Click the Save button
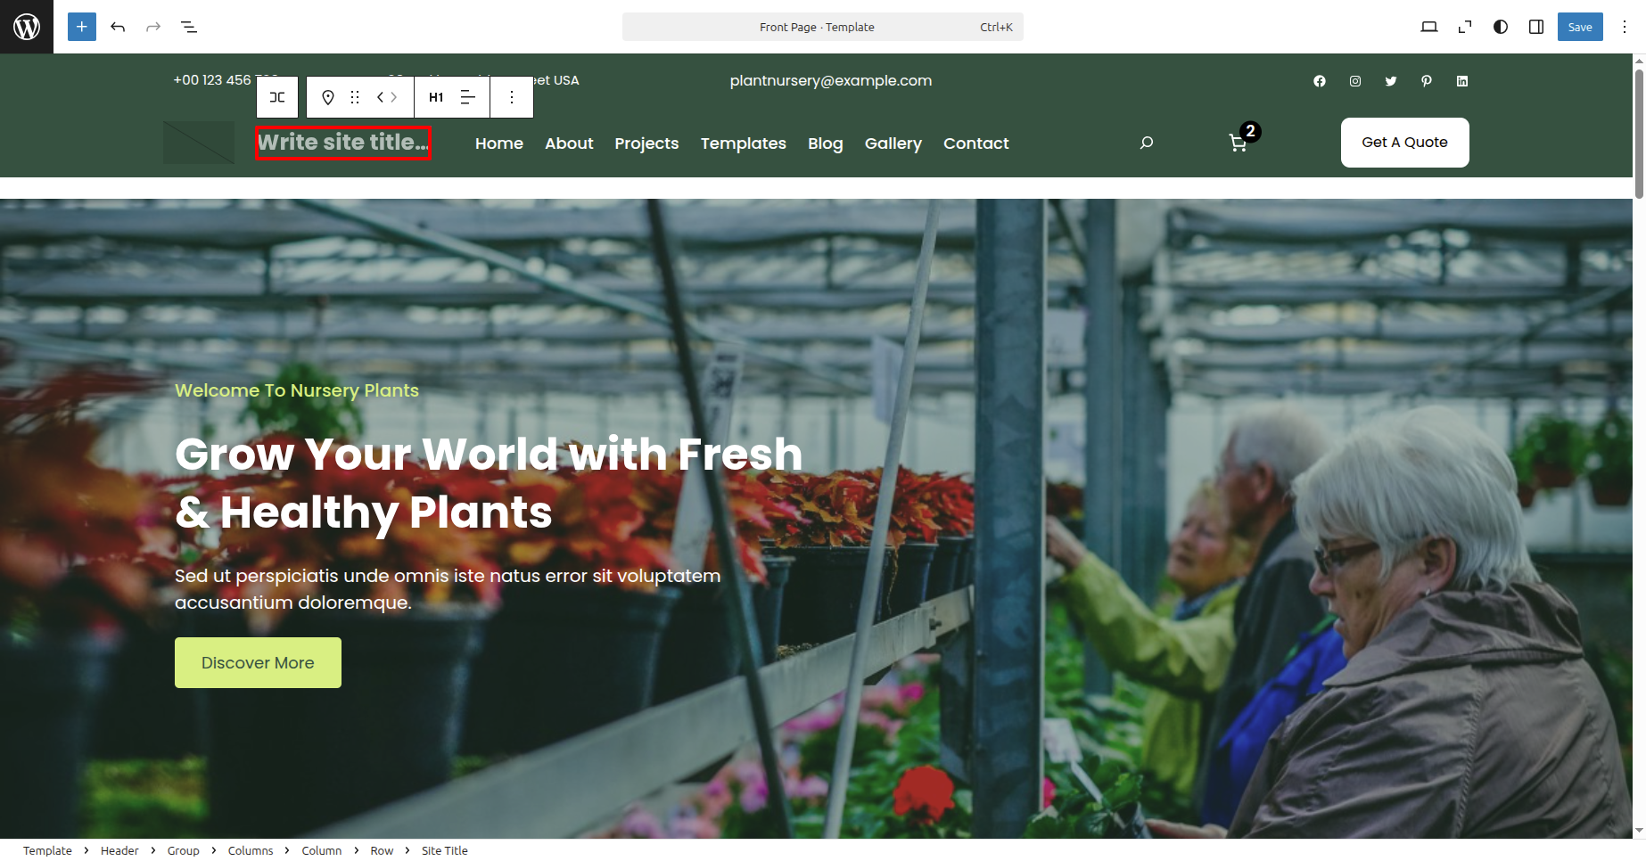The width and height of the screenshot is (1646, 861). (x=1580, y=27)
